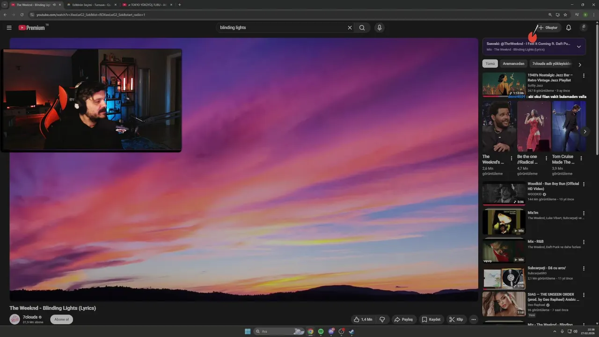Reload the page
Screen dimensions: 599x337
pos(22,15)
